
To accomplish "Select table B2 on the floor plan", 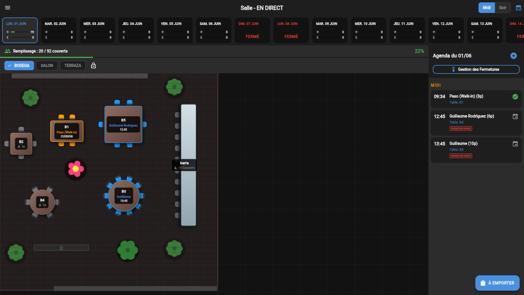I will pos(21,144).
